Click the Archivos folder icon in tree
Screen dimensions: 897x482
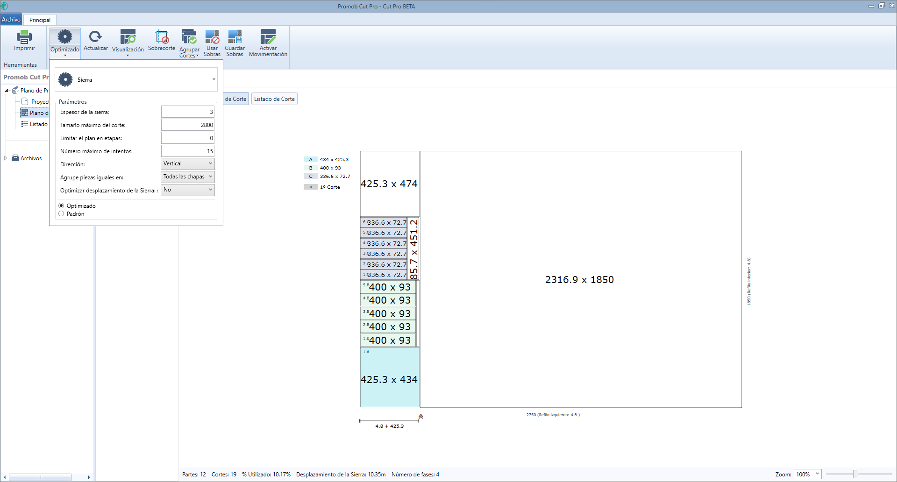[x=15, y=158]
